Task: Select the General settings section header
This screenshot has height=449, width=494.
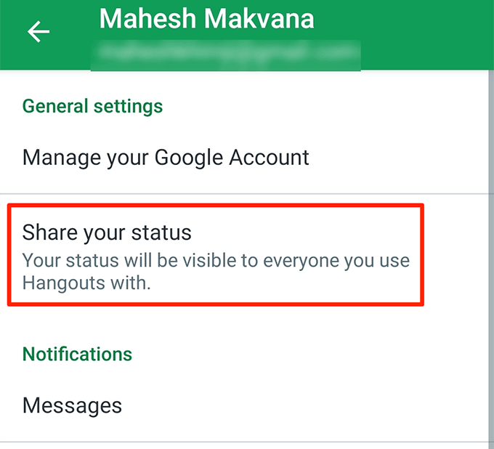Action: click(92, 107)
